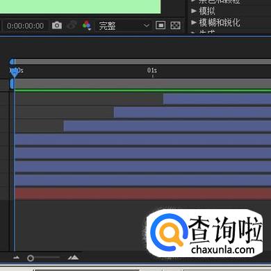Image resolution: width=271 pixels, height=271 pixels.
Task: Expand the 模糊和锐化 effects category
Action: 215,22
